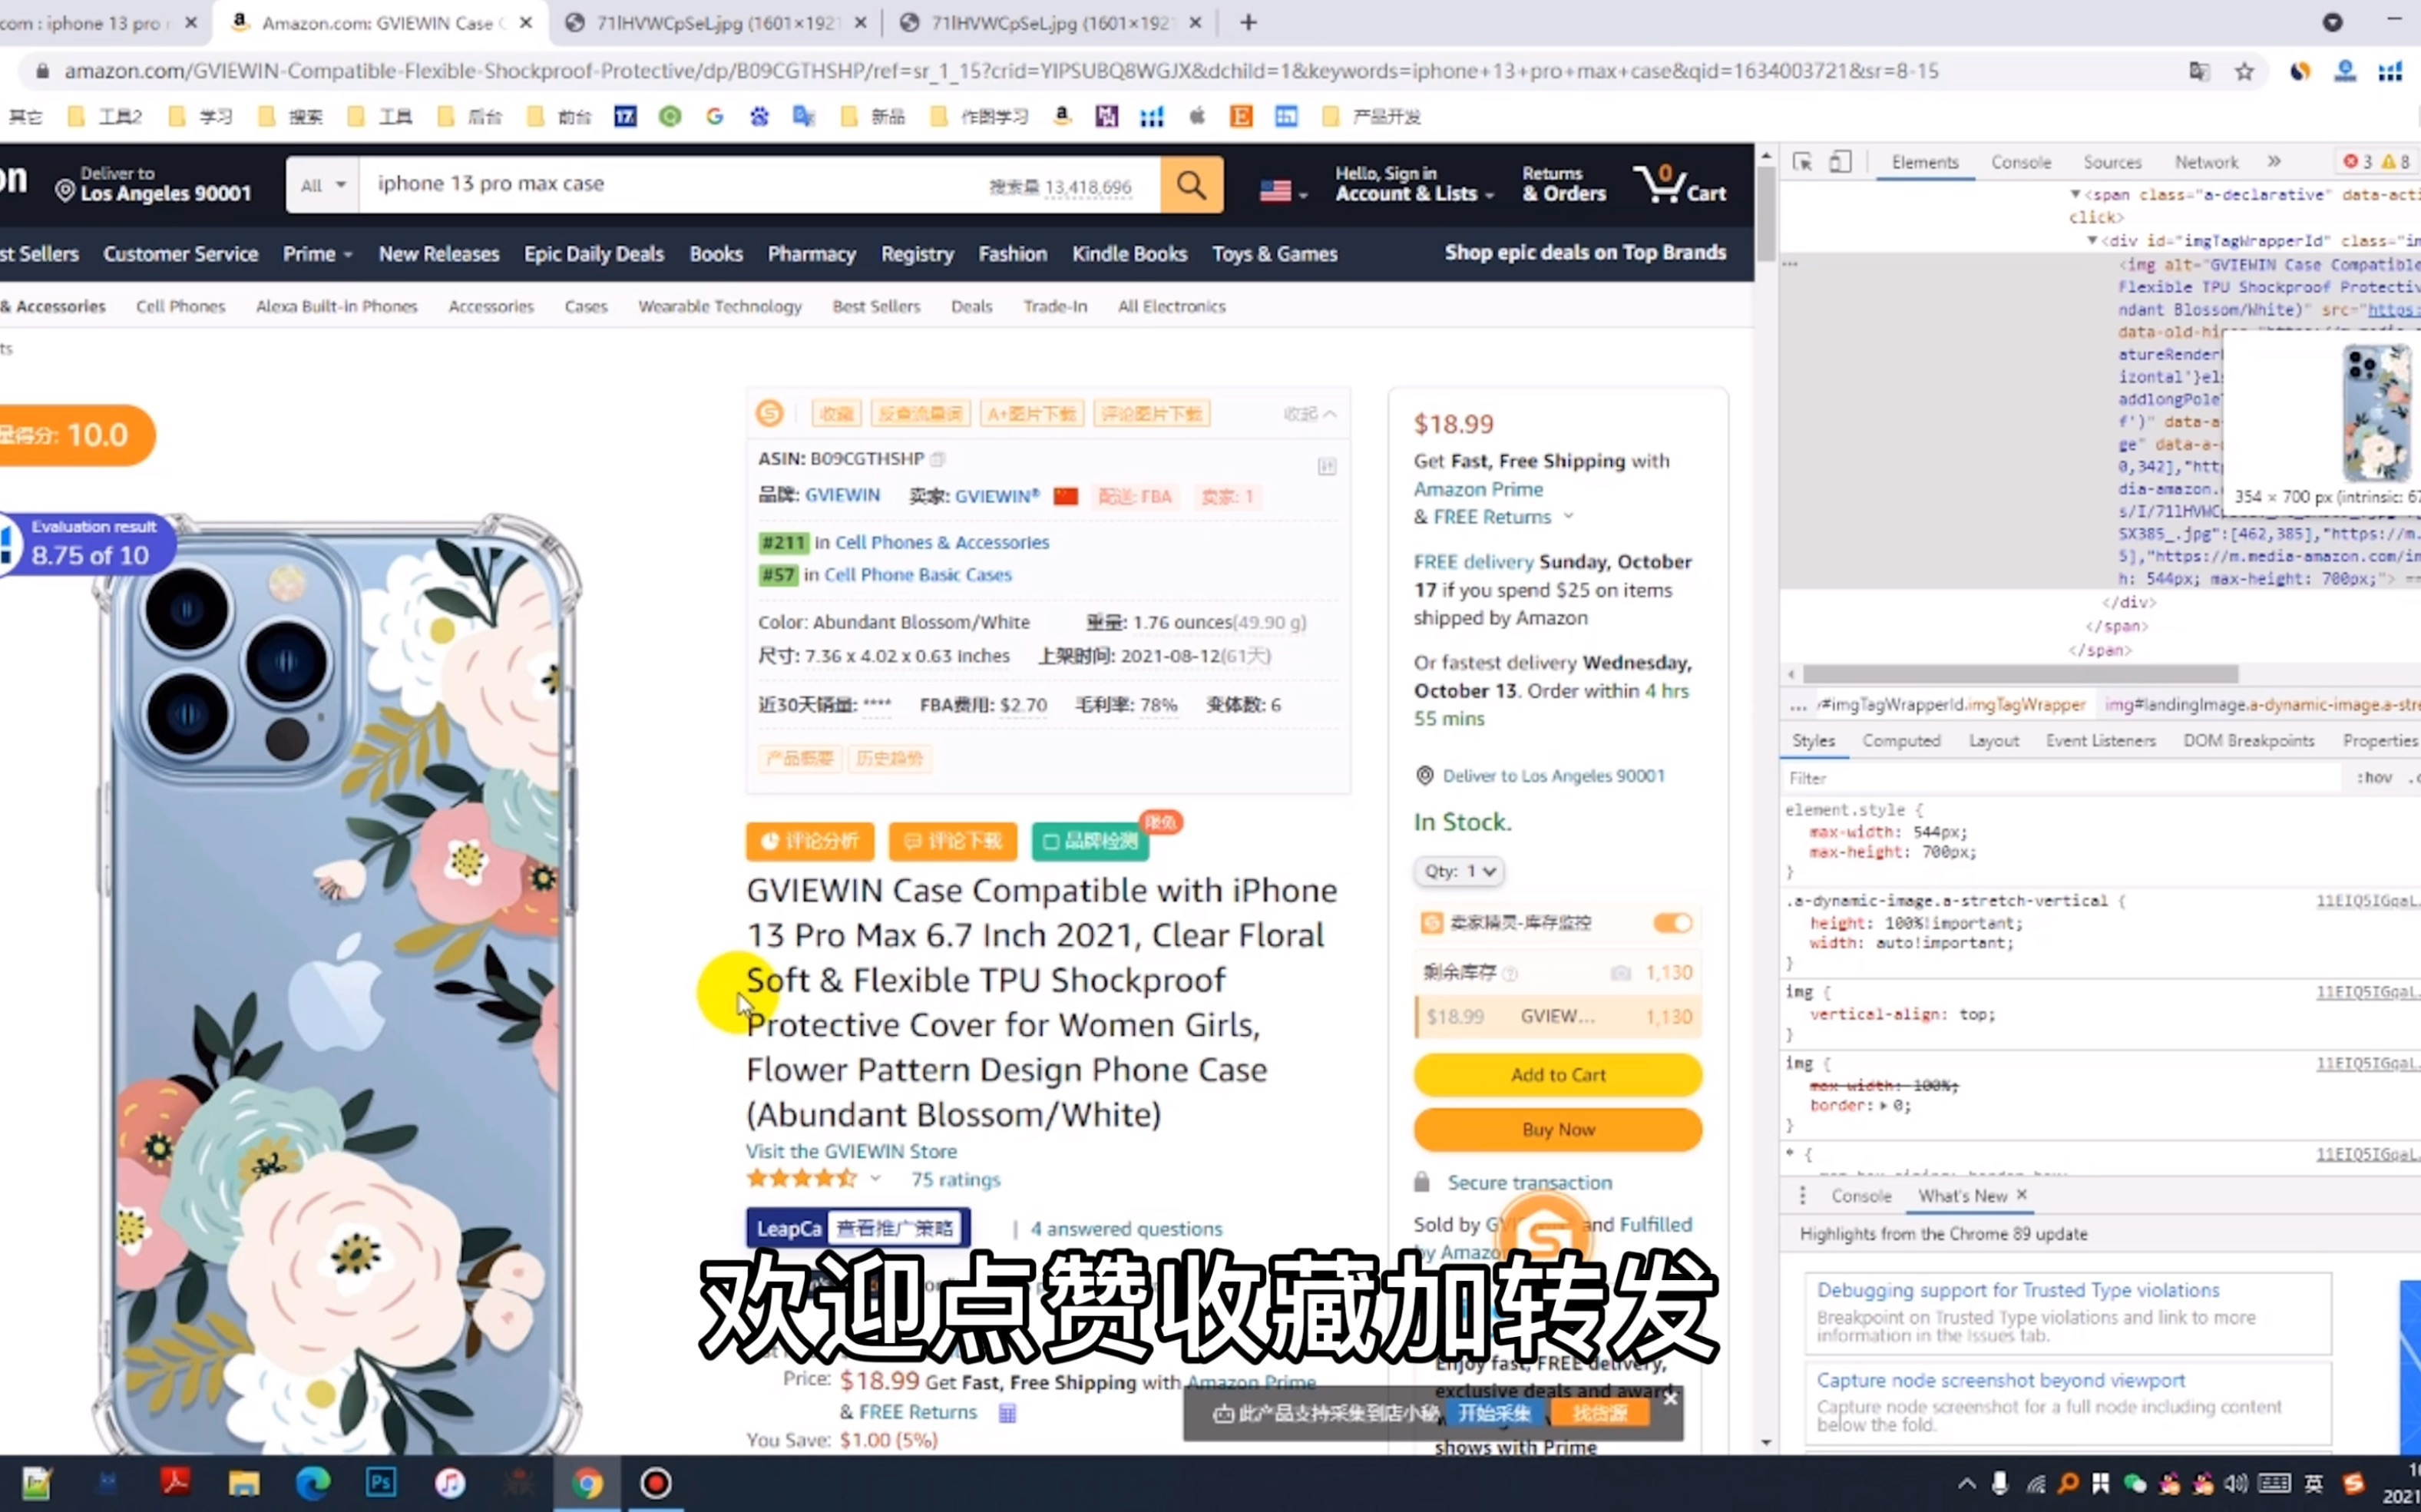Viewport: 2421px width, 1512px height.
Task: Click the horizontal scrollbar in Elements panel
Action: pyautogui.click(x=2020, y=674)
